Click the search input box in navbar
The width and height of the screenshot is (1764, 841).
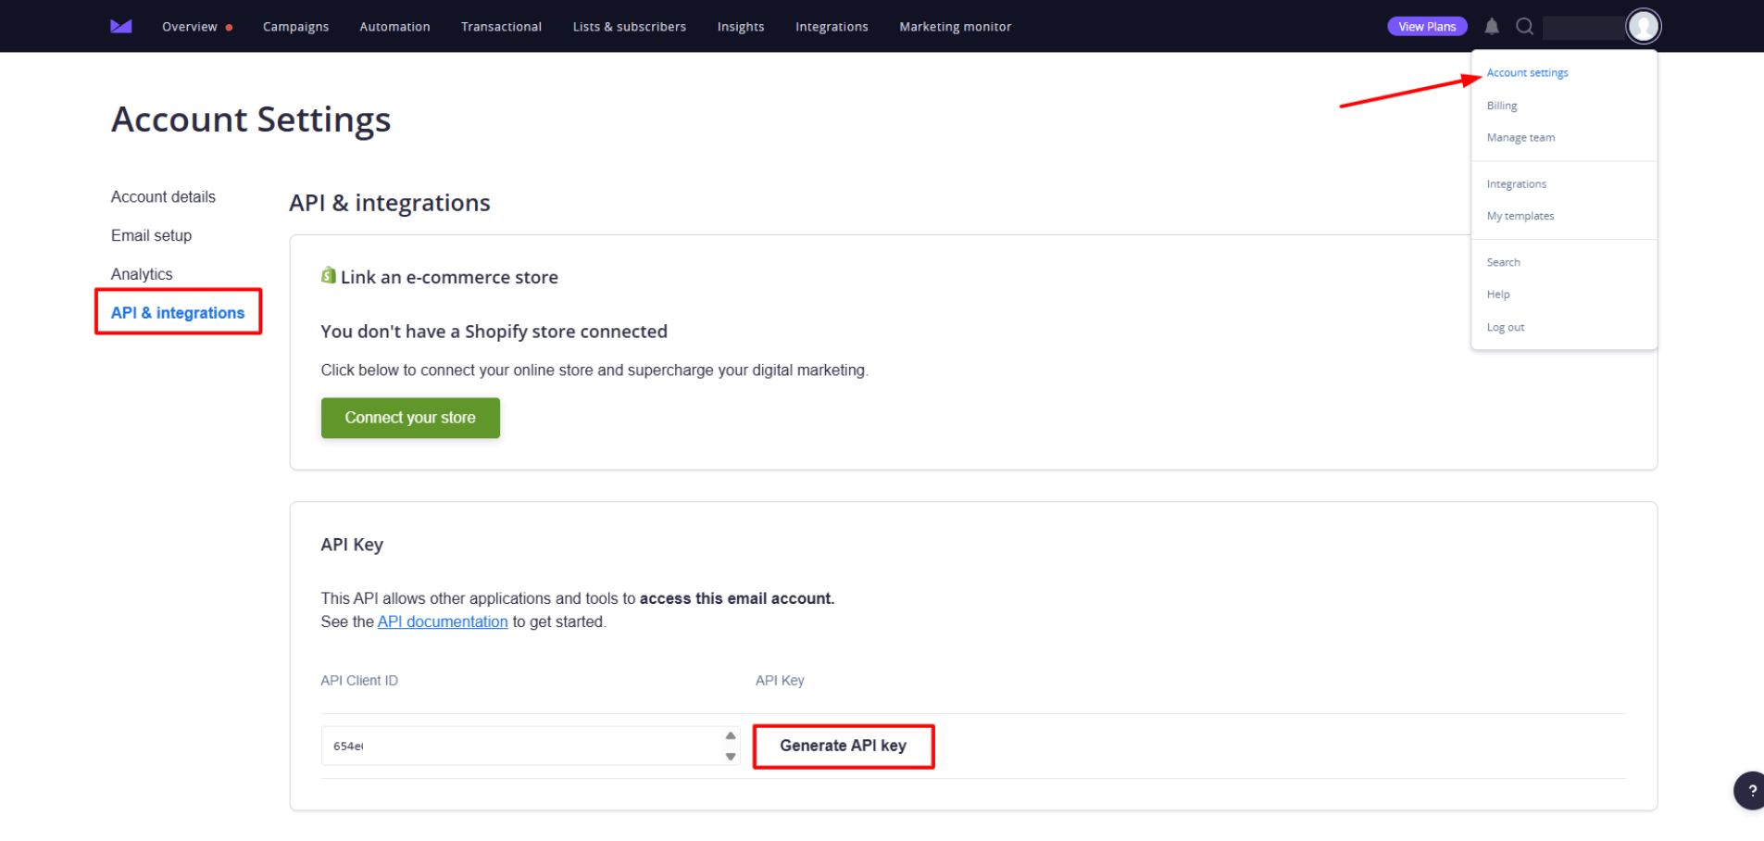click(x=1583, y=26)
